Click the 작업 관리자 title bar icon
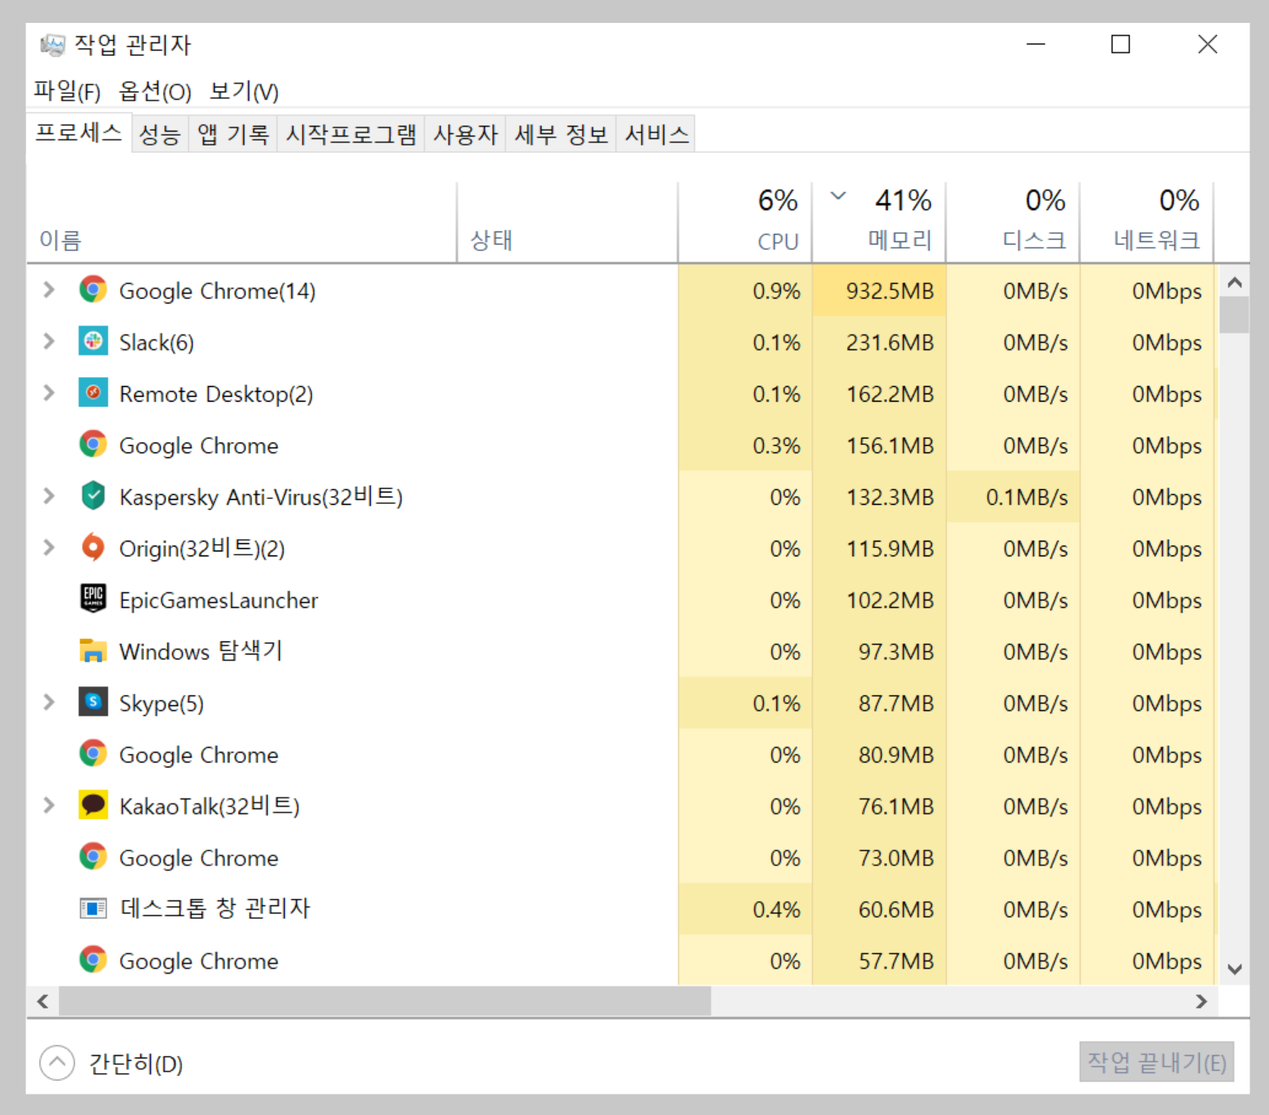The image size is (1269, 1115). click(x=52, y=44)
